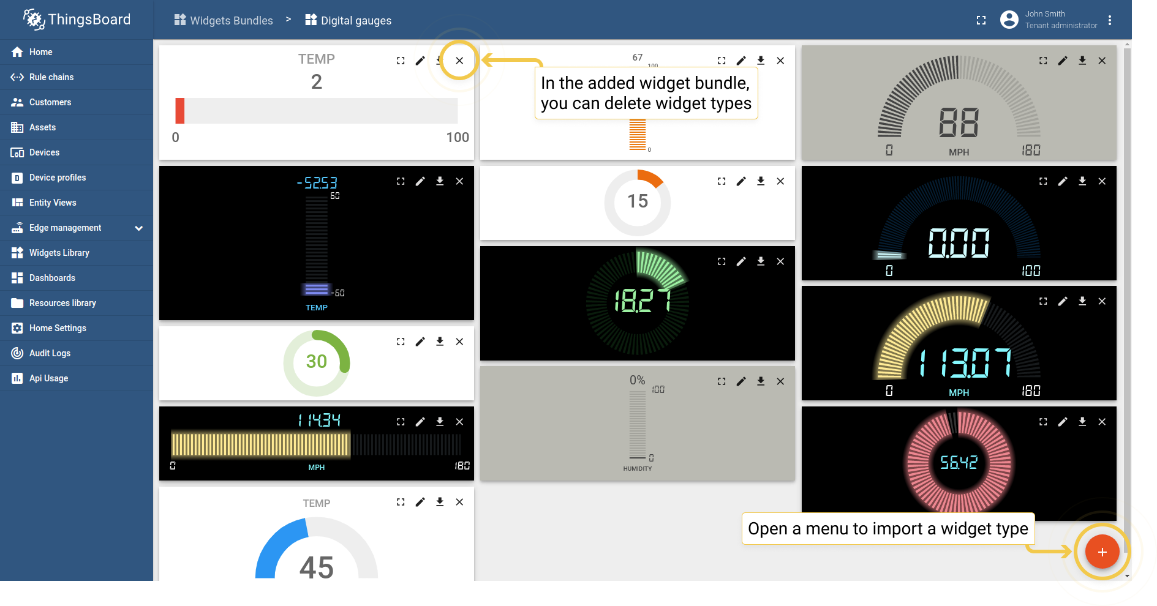Viewport: 1157px width, 606px height.
Task: Download the HUMIDITY vertical bar widget
Action: (x=761, y=381)
